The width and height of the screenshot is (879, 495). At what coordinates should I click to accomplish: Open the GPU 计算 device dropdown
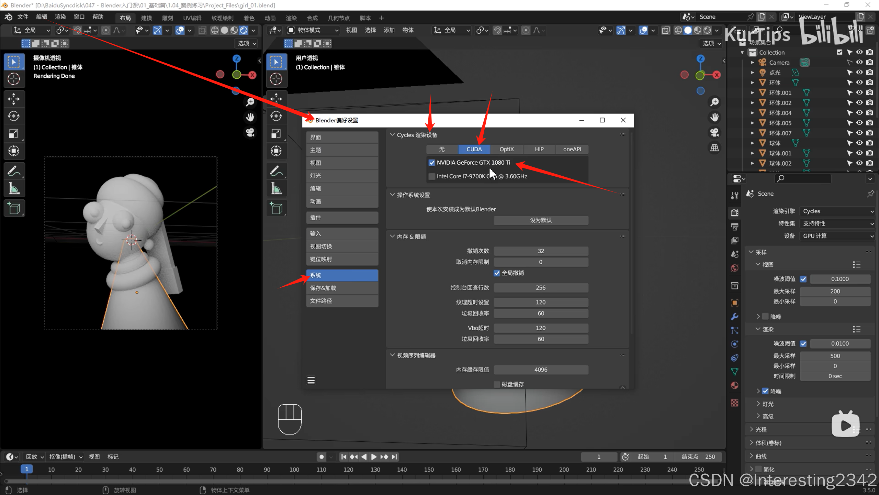point(837,236)
